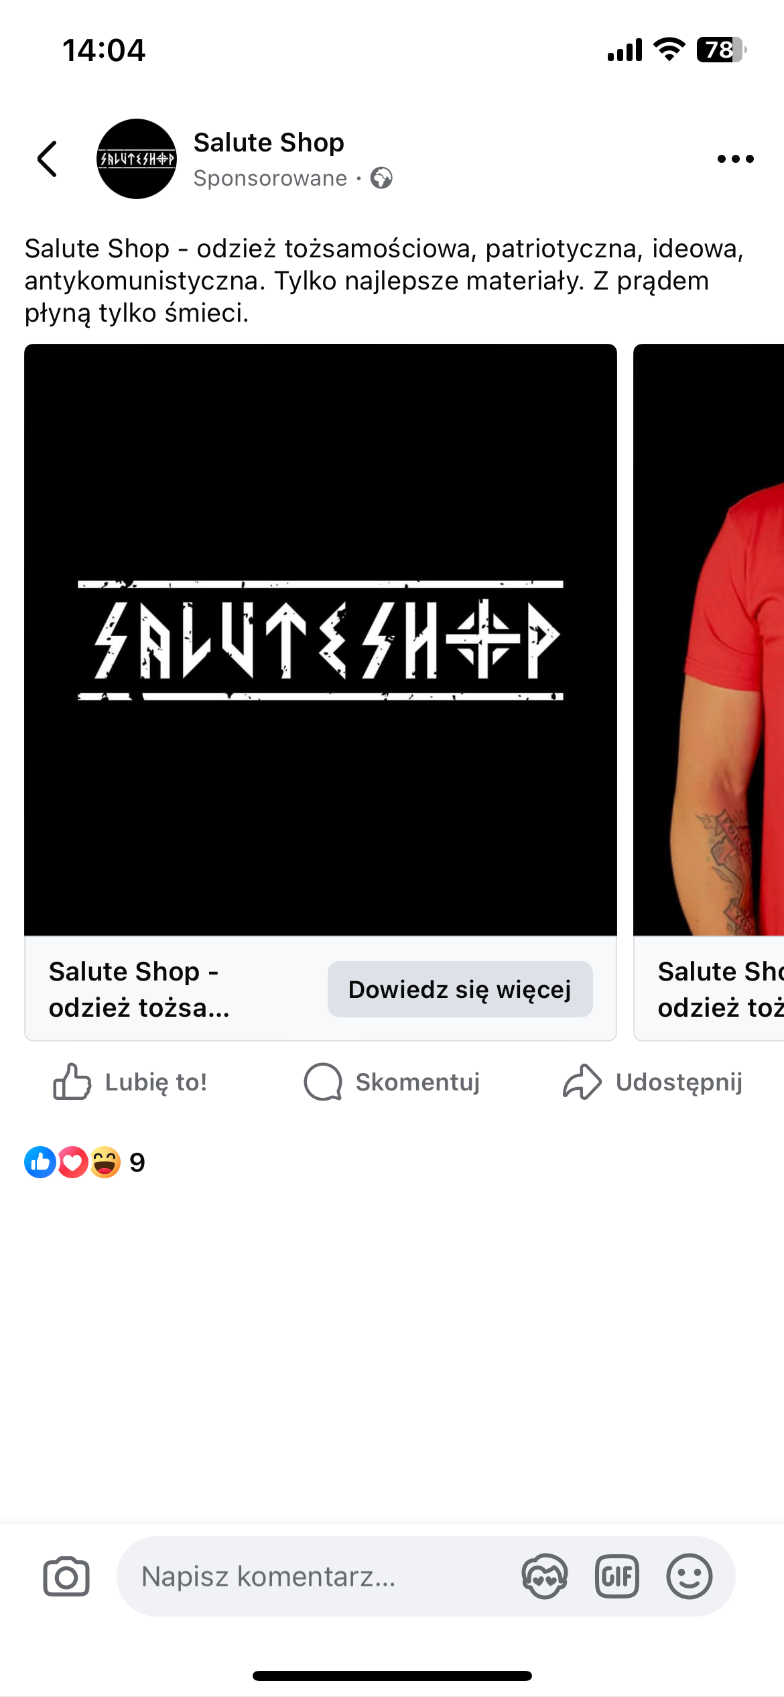This screenshot has height=1697, width=784.
Task: Tap the Sponsorowane label
Action: [270, 178]
